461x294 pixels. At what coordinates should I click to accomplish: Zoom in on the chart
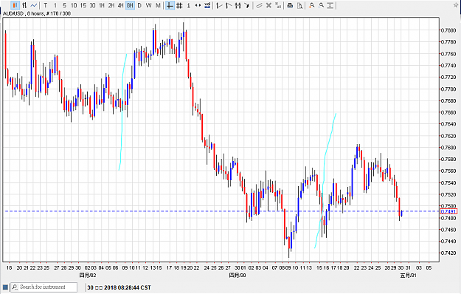312,5
